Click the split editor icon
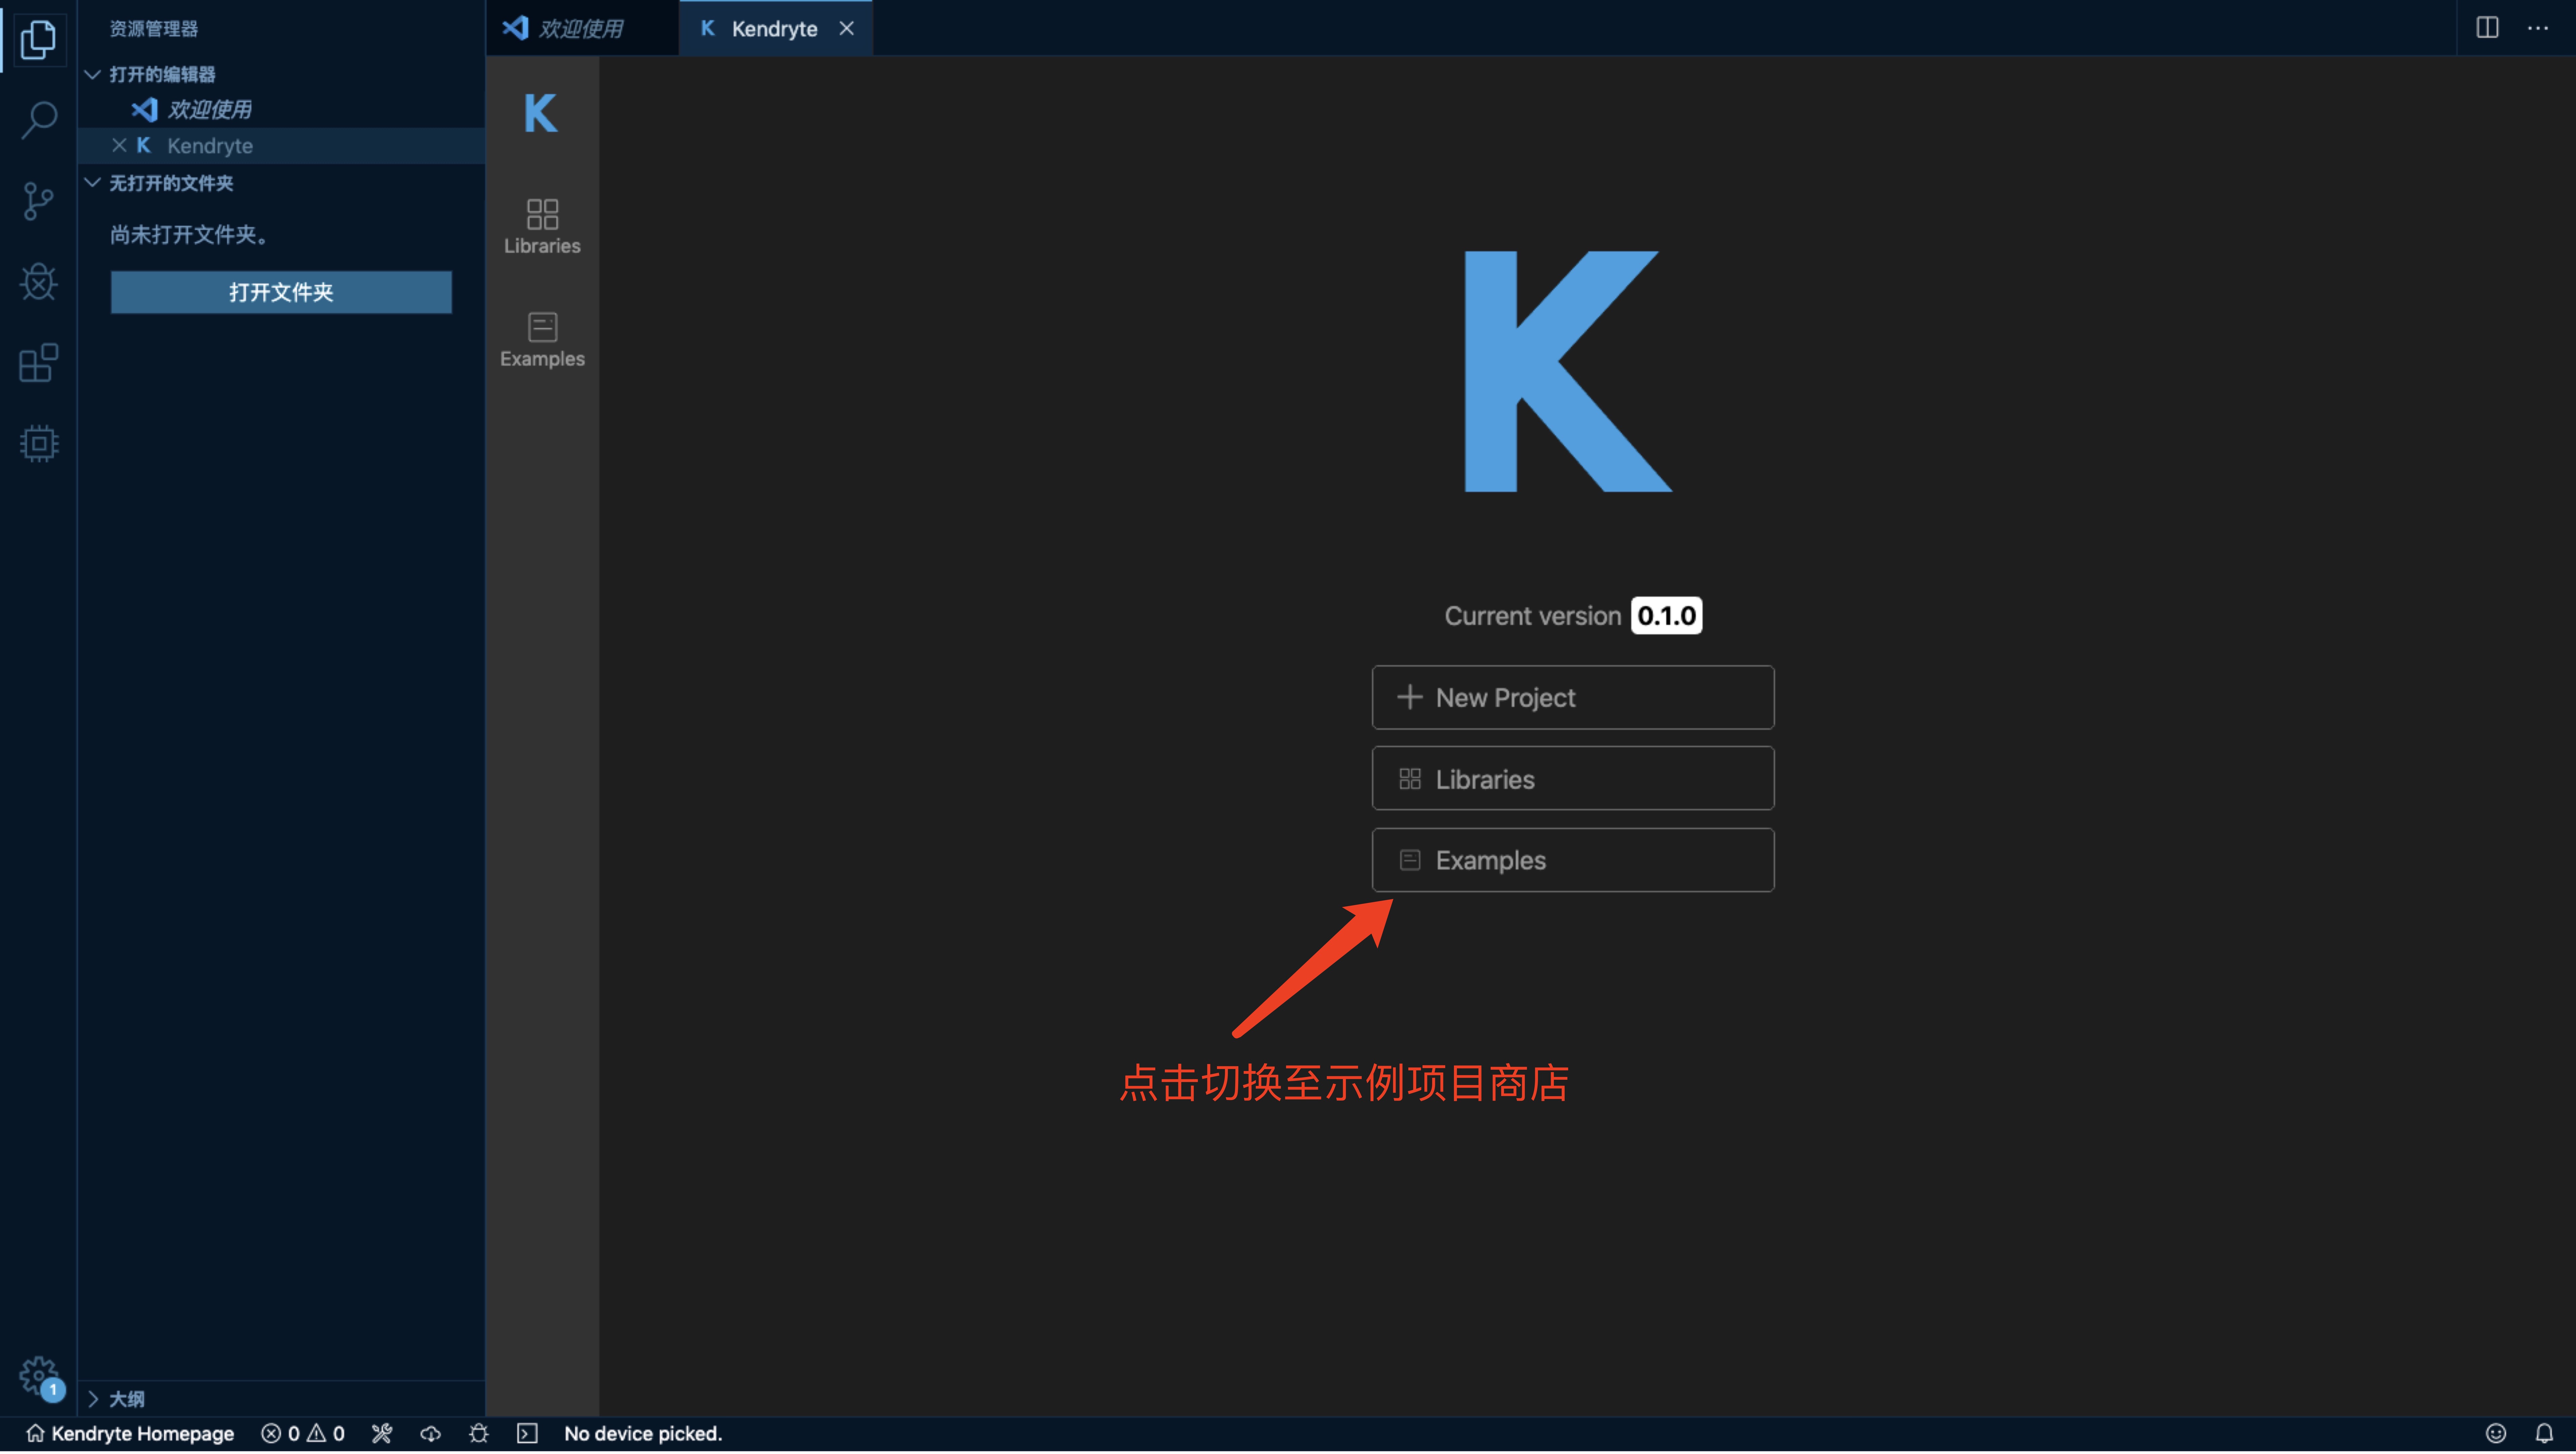2576x1454 pixels. pyautogui.click(x=2487, y=28)
